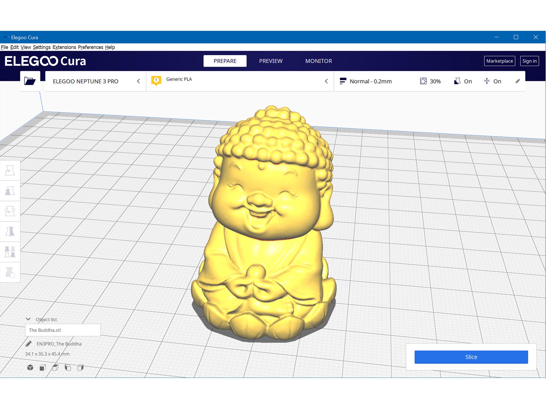This screenshot has height=409, width=546.
Task: Select the Move tool
Action: (x=10, y=170)
